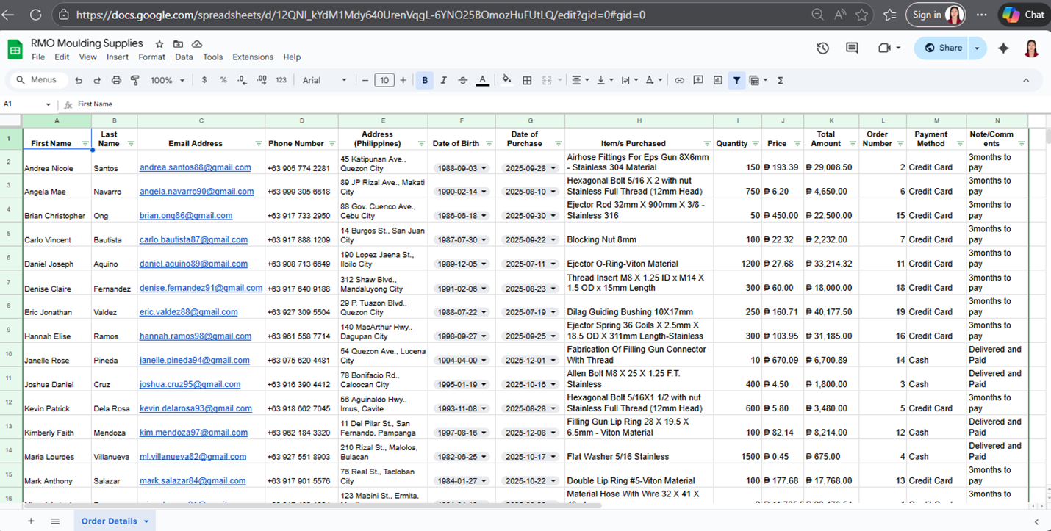Screen dimensions: 1051x531
Task: Insert a link with the chain icon
Action: 679,80
